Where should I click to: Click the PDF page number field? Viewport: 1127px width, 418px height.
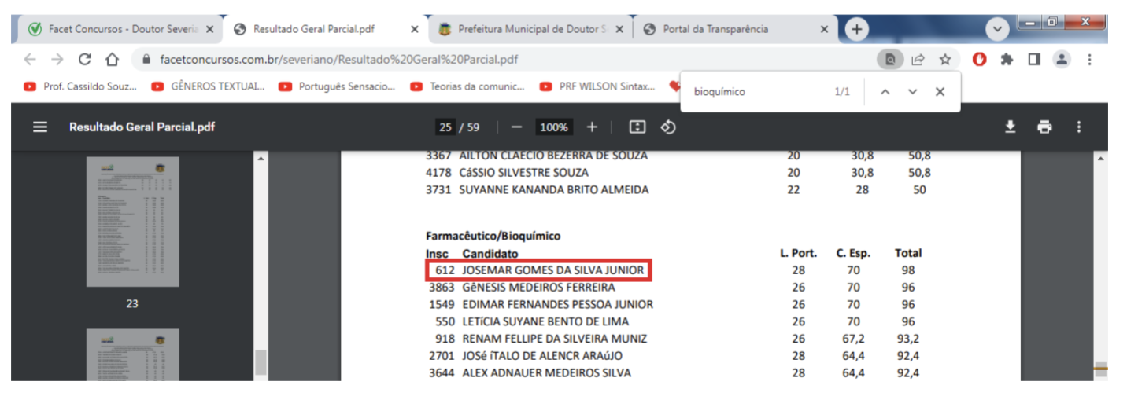[446, 127]
